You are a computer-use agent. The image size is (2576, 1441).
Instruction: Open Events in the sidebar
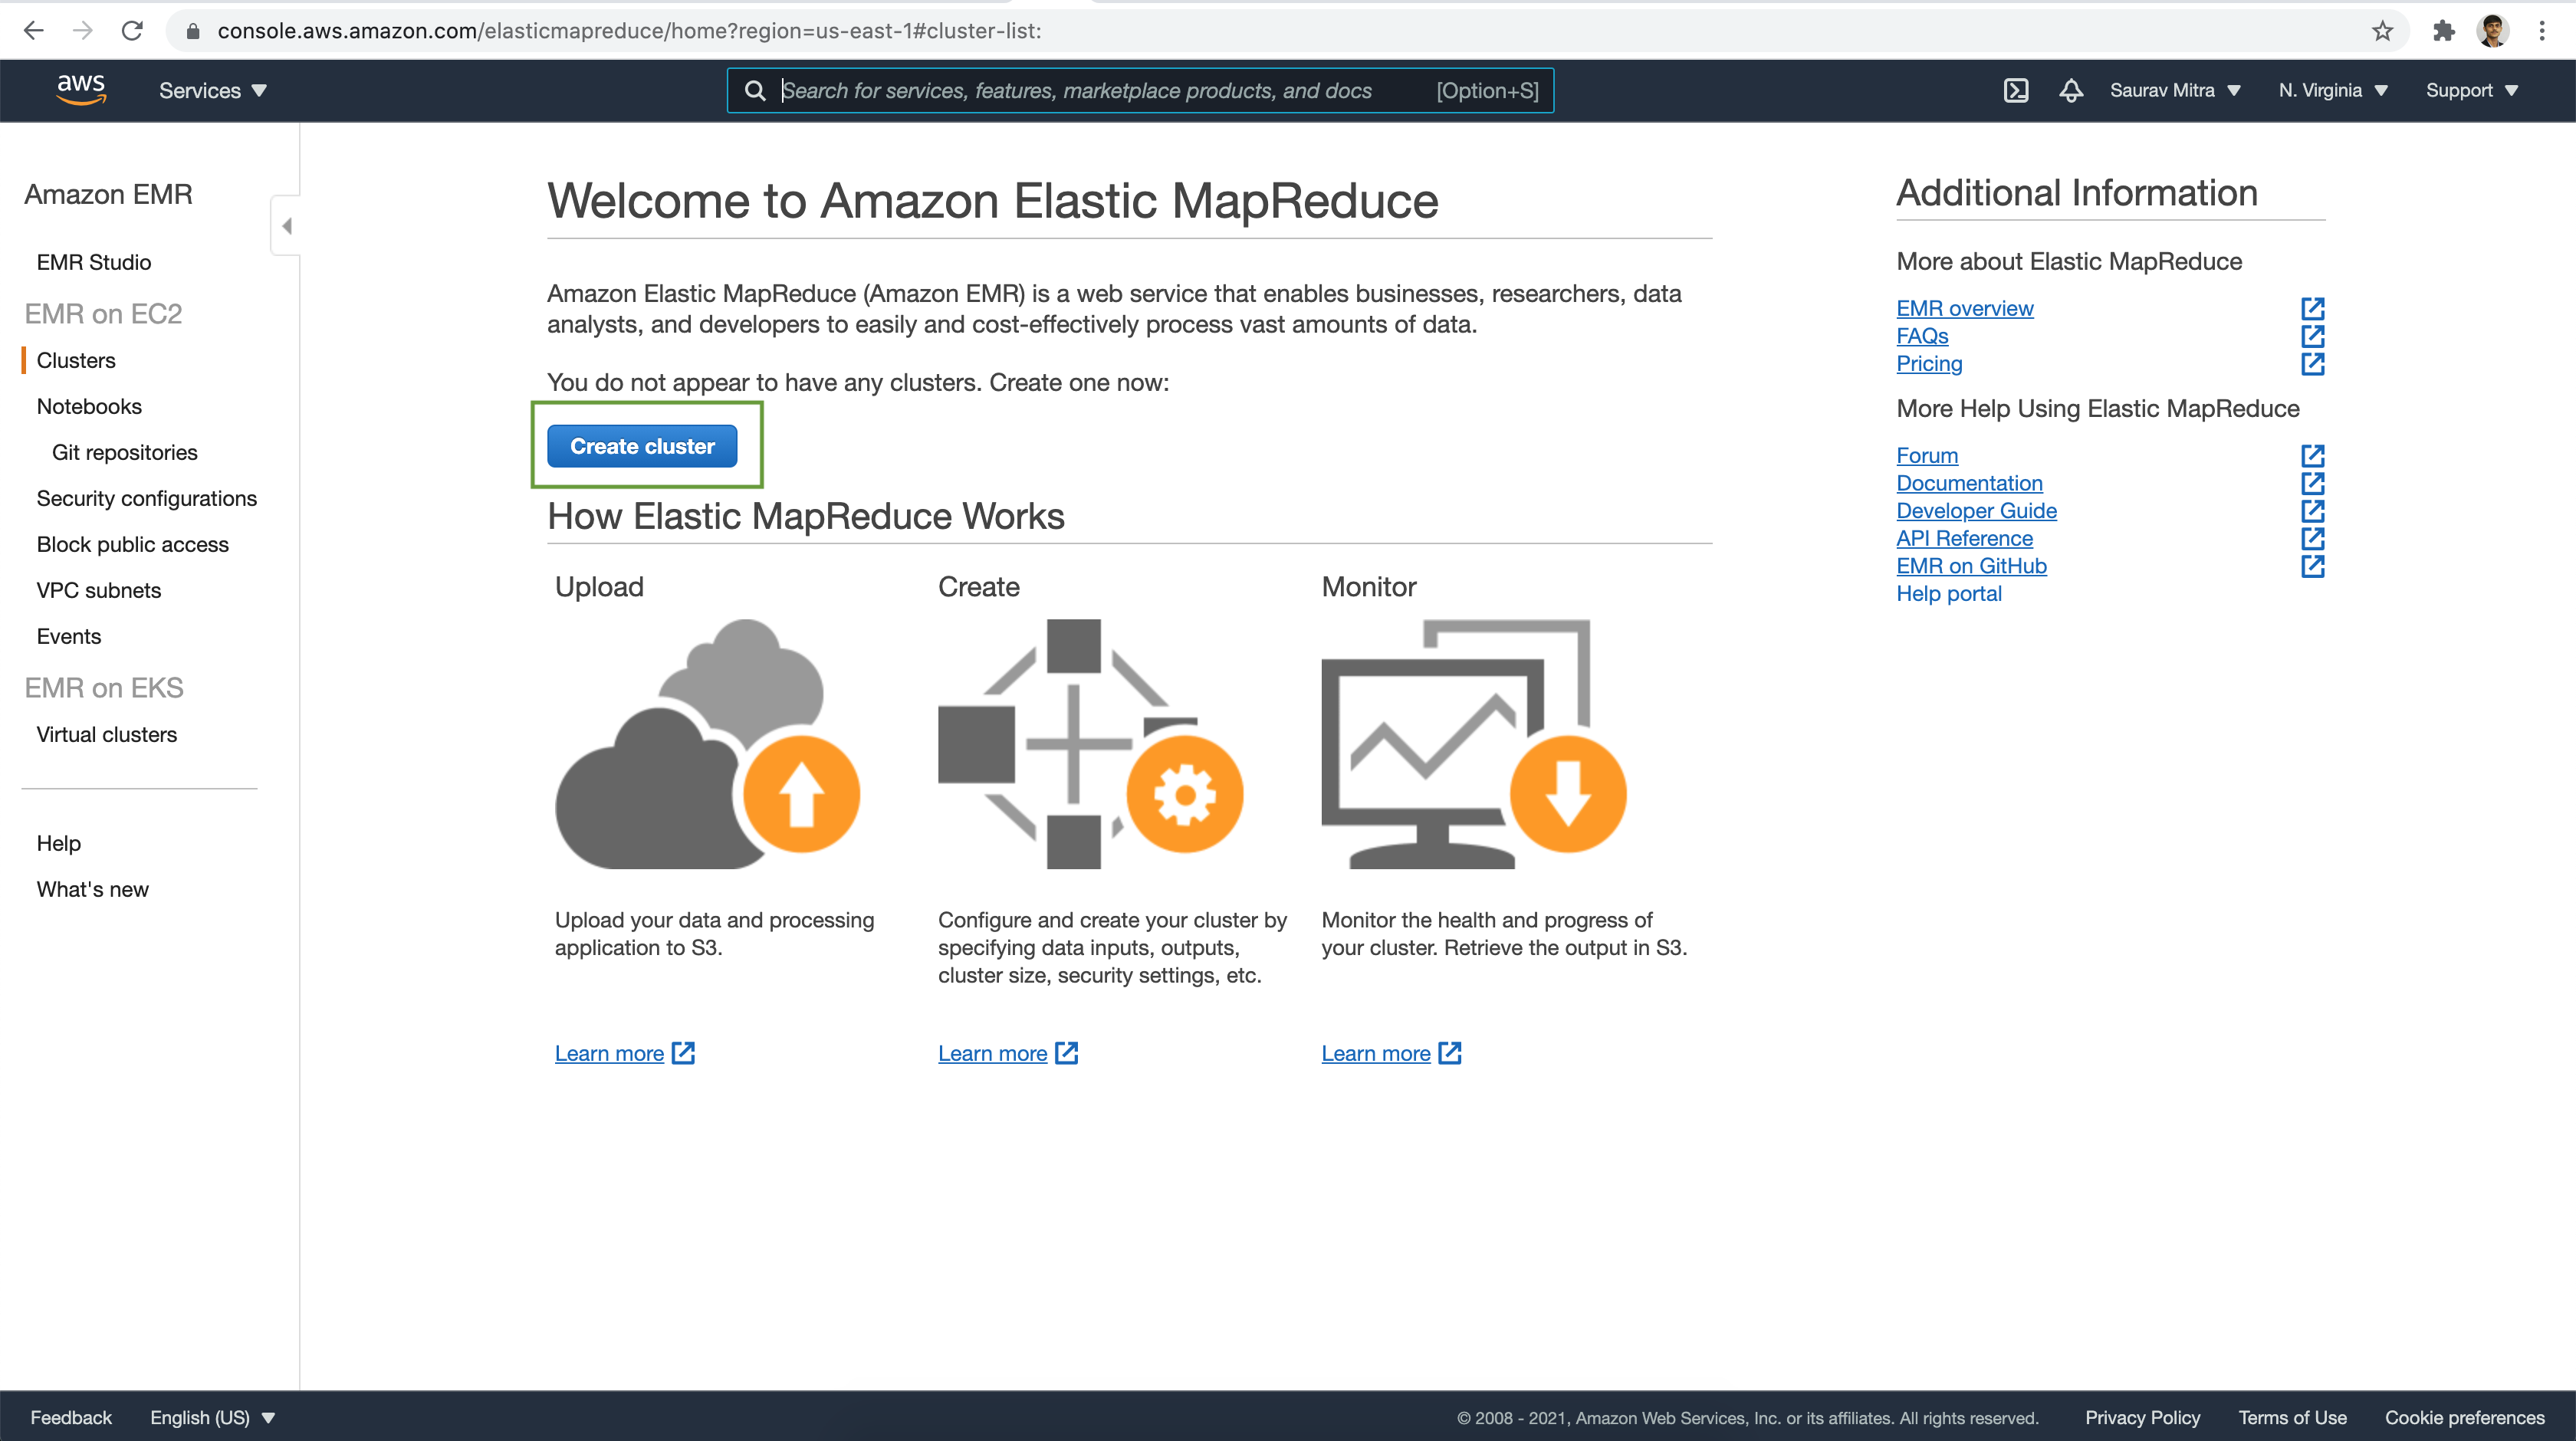point(69,636)
